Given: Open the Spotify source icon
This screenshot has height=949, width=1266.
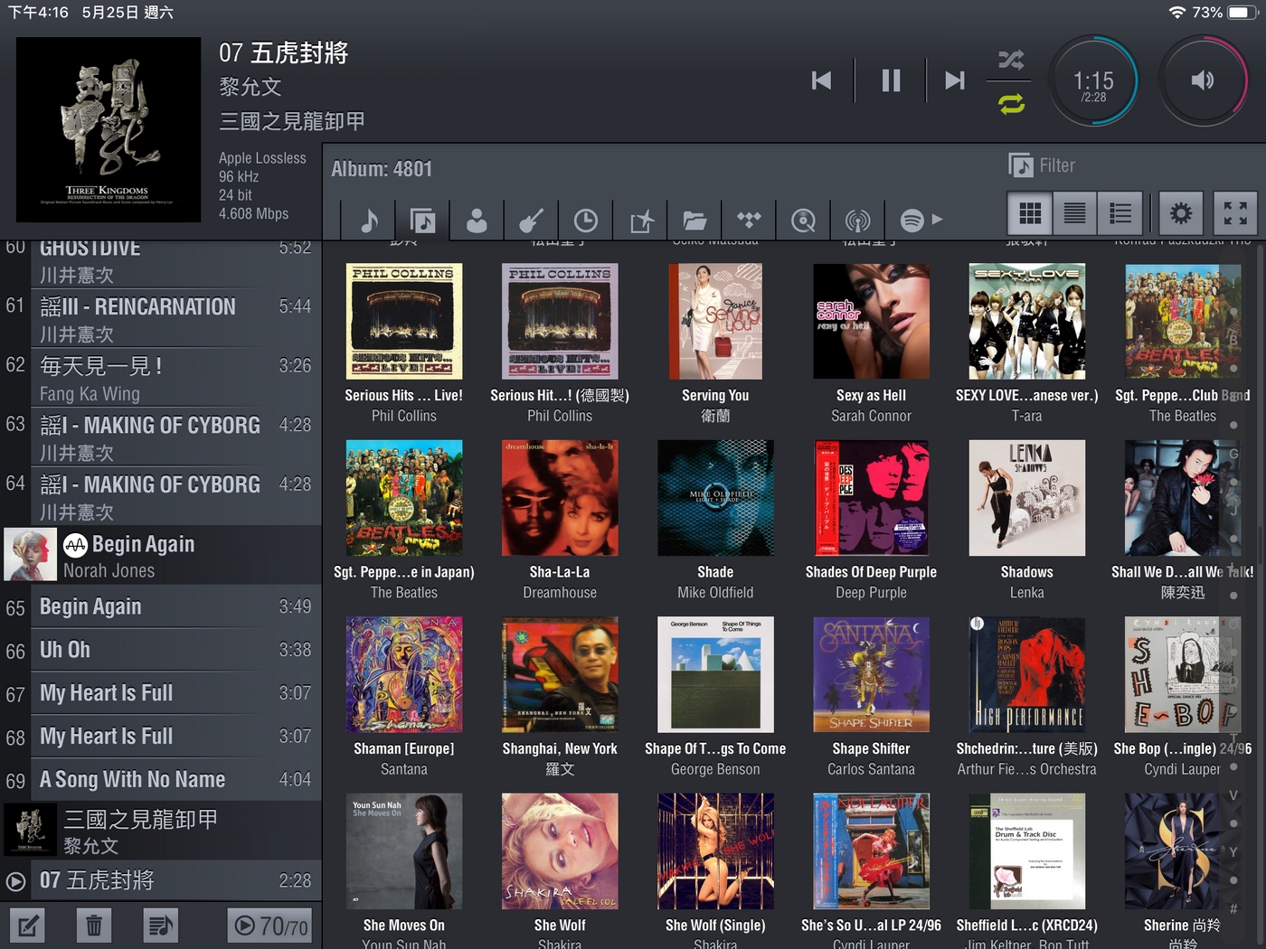Looking at the screenshot, I should [x=912, y=220].
